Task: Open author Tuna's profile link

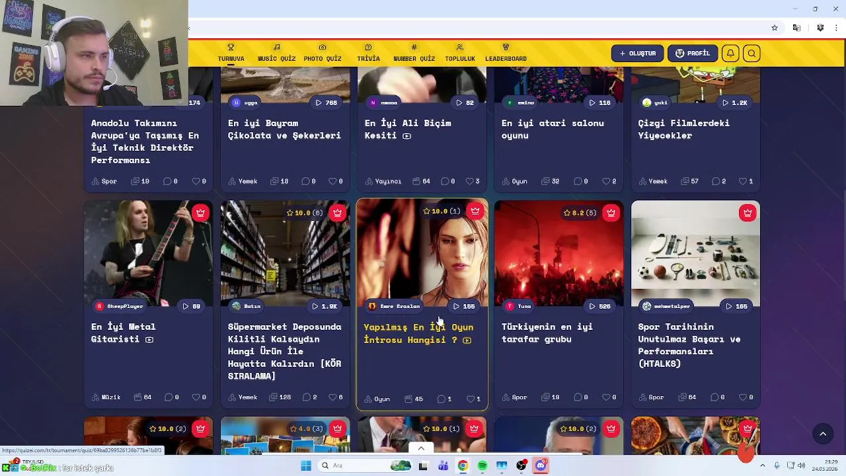Action: click(519, 306)
